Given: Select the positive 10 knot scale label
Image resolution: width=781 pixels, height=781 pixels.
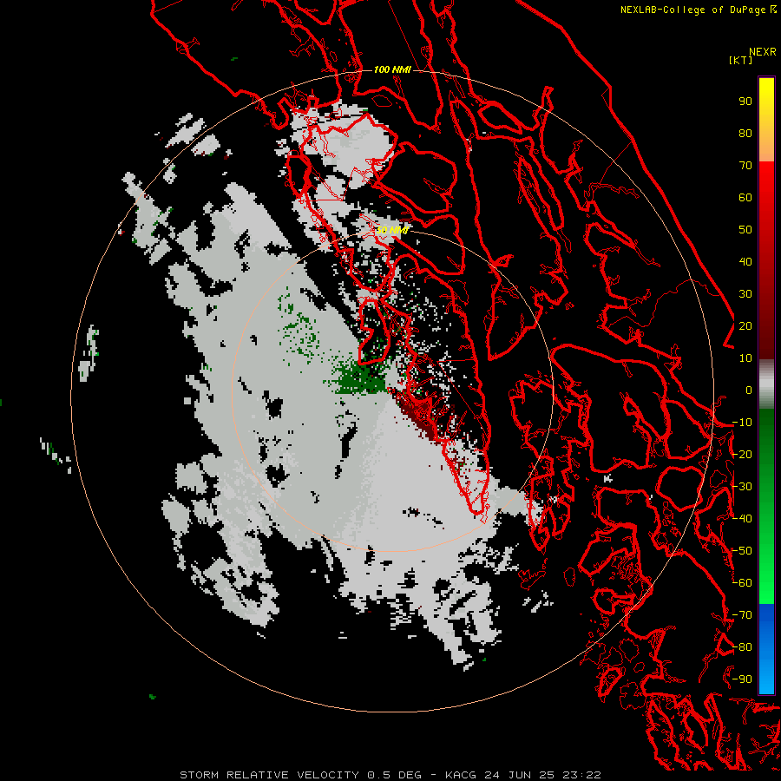Looking at the screenshot, I should [745, 358].
